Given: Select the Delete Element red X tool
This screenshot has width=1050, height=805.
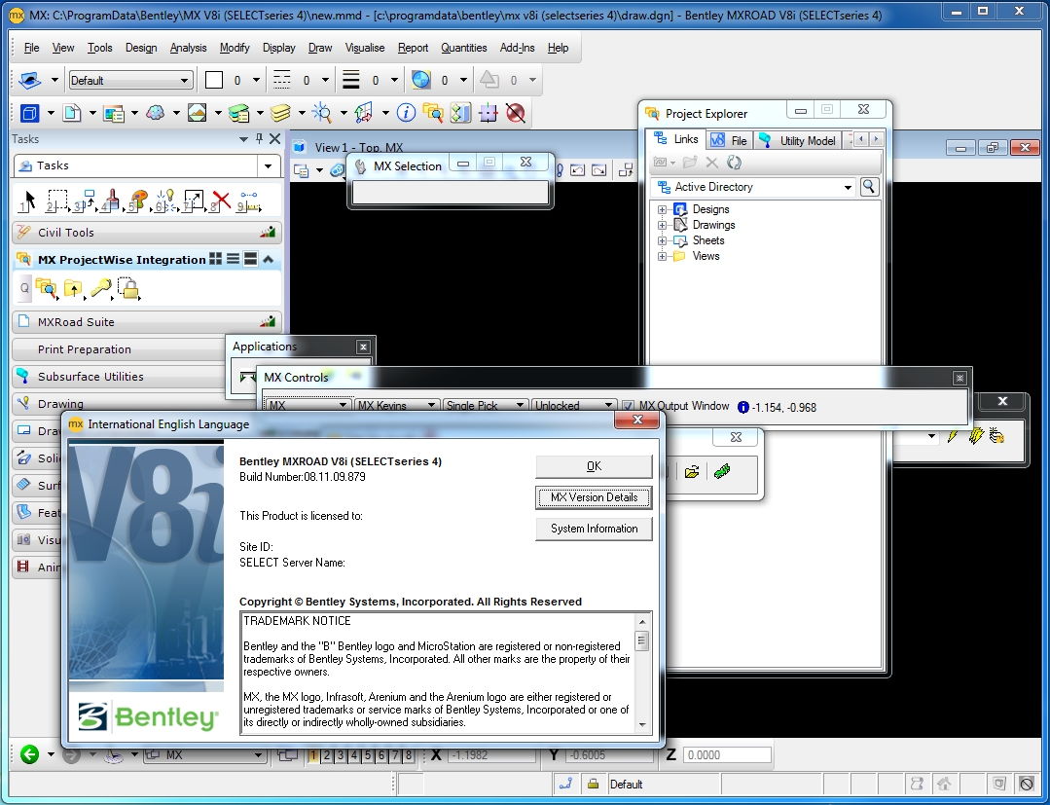Looking at the screenshot, I should tap(220, 201).
